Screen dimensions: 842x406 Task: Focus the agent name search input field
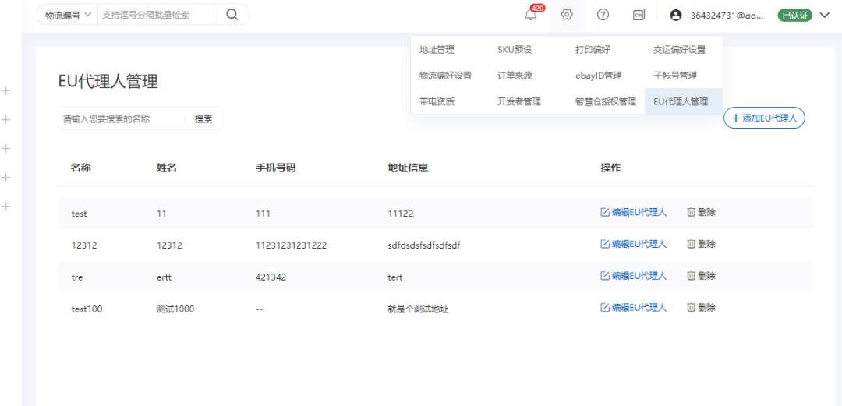121,119
